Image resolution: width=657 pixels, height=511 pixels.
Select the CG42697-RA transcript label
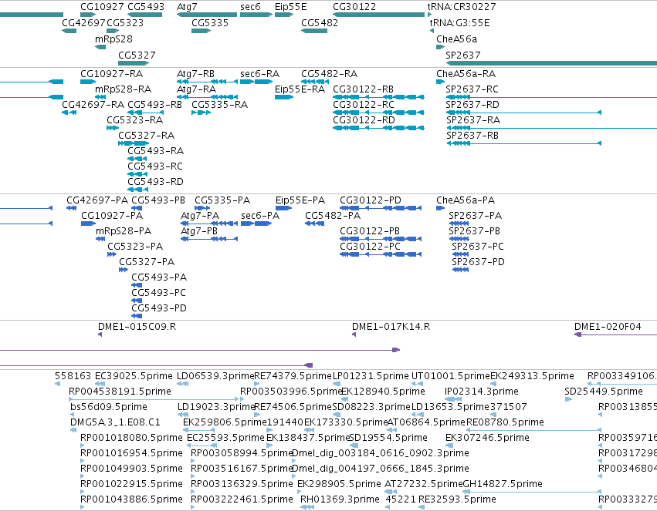tap(93, 105)
